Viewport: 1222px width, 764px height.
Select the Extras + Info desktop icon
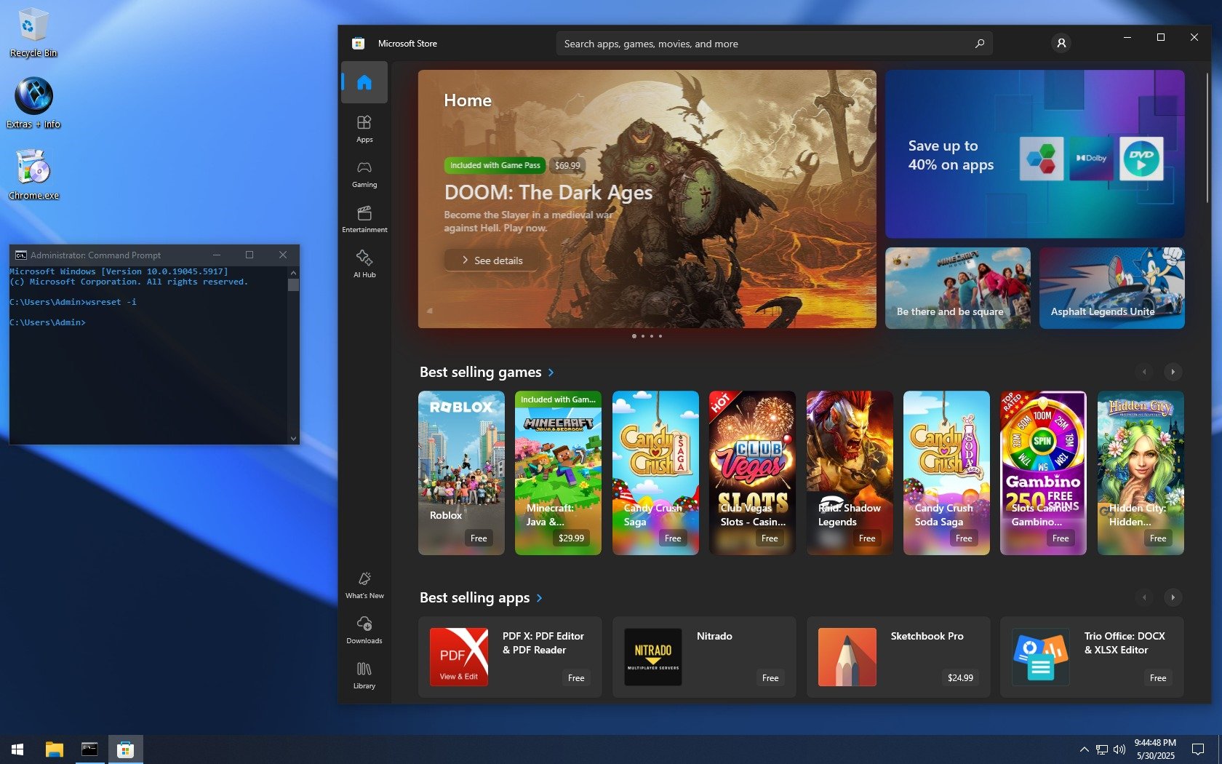33,103
